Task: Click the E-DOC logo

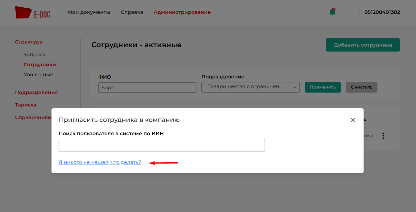Action: (32, 12)
